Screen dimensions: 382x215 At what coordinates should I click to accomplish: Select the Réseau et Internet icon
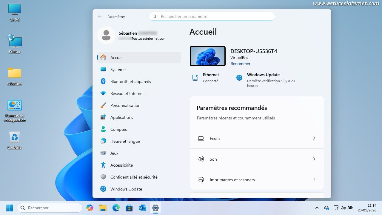(x=103, y=93)
